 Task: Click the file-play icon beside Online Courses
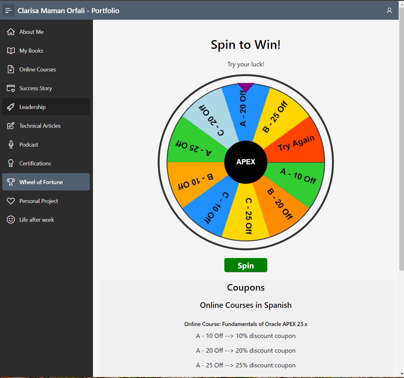pos(11,69)
